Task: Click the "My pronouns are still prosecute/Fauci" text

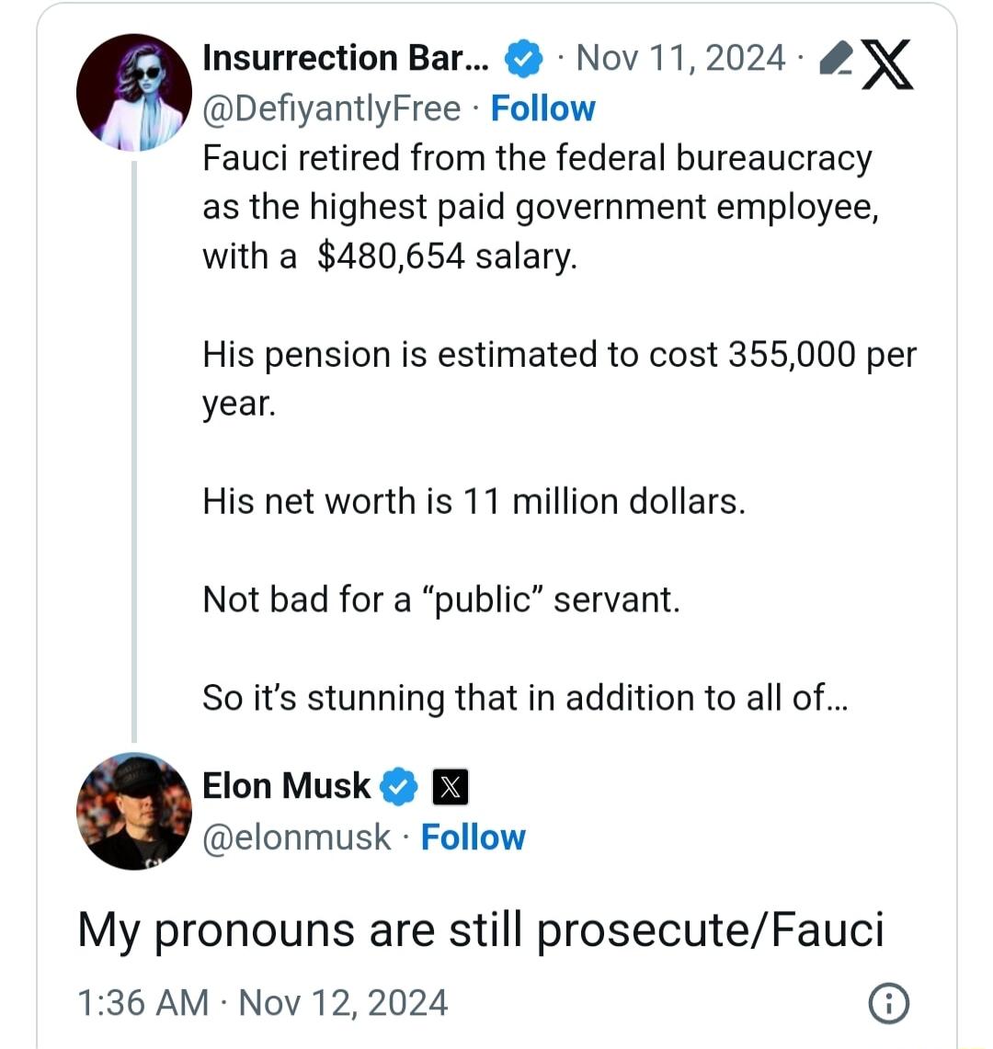Action: [480, 929]
